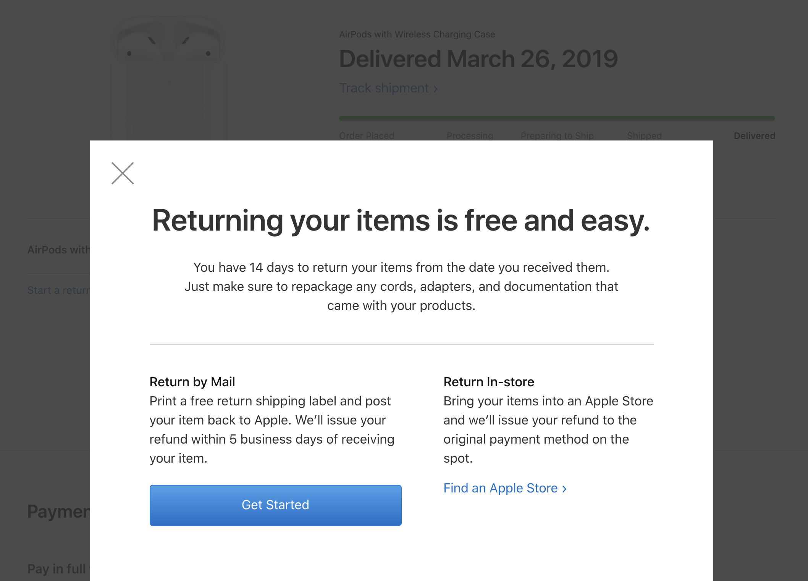Click the Return by Mail heading
The height and width of the screenshot is (581, 808).
[192, 382]
